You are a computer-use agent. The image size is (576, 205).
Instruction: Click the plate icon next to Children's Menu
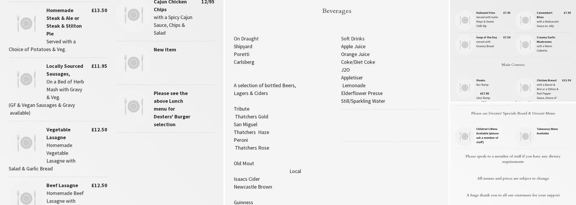point(465,136)
